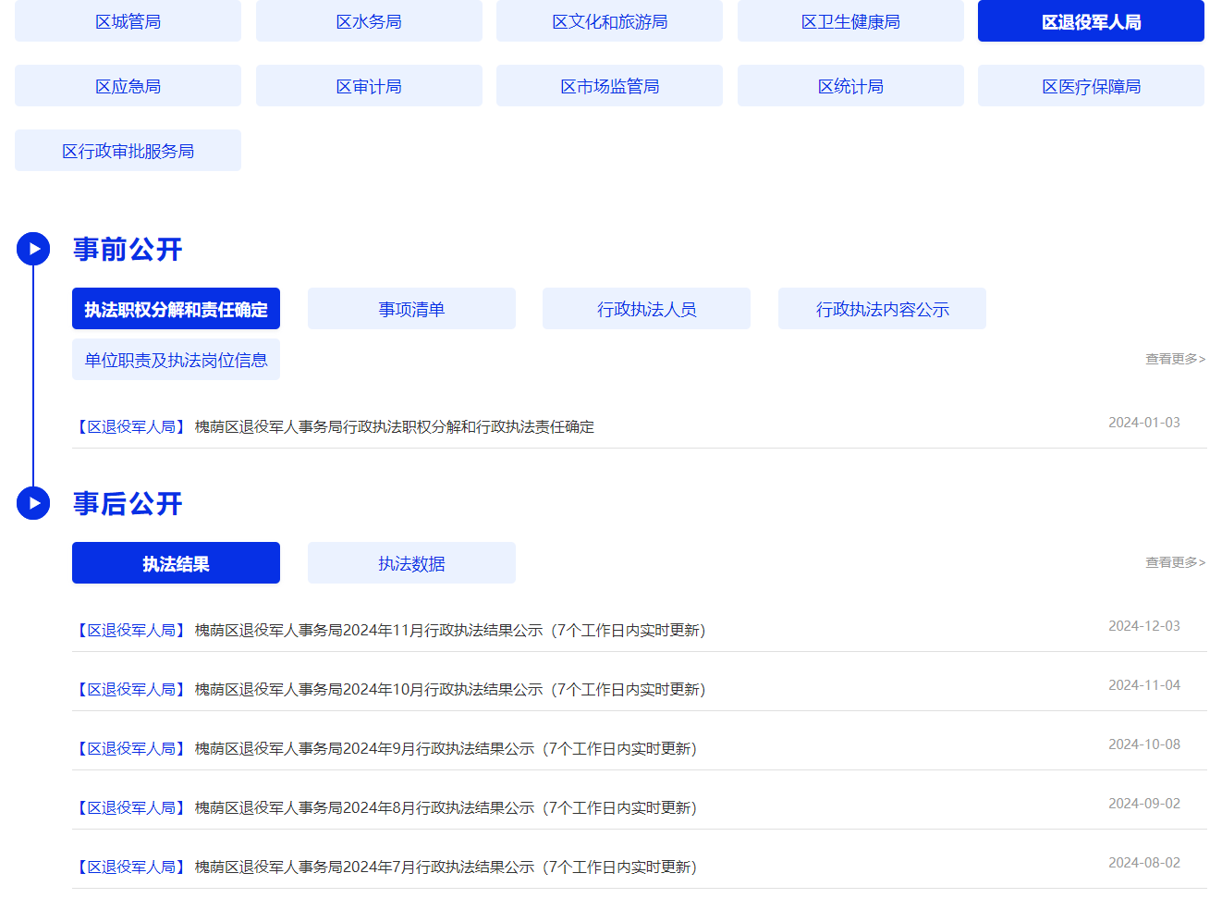The width and height of the screenshot is (1222, 898).
Task: Switch to the 执法数据 category
Action: point(411,563)
